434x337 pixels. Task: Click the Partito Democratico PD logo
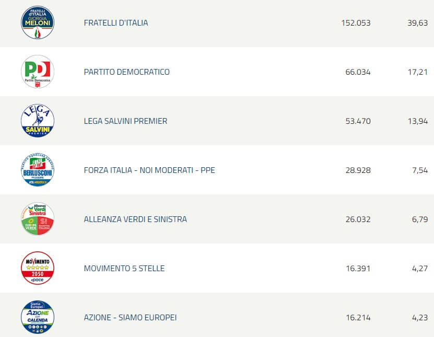coord(38,72)
